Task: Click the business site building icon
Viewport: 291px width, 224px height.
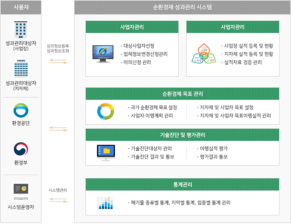Action: tap(21, 30)
